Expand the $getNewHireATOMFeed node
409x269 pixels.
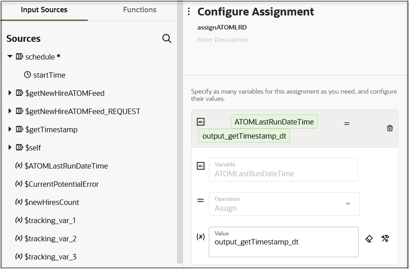coord(10,93)
